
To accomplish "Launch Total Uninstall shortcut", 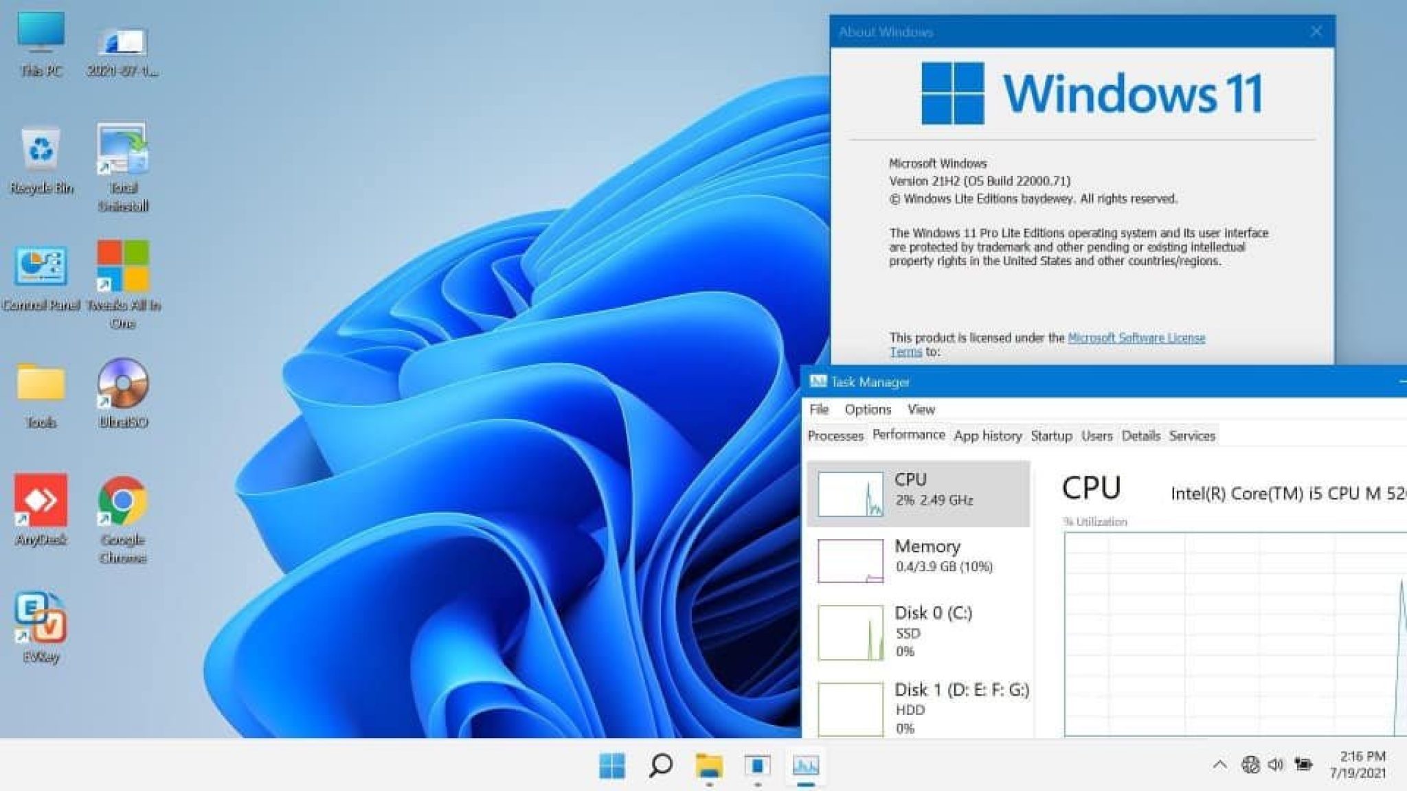I will pyautogui.click(x=122, y=168).
